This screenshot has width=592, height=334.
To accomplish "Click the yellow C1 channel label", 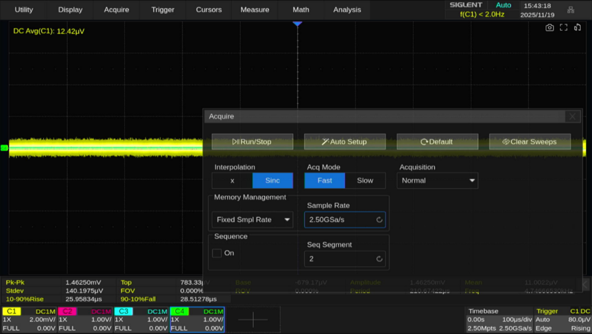I will (x=12, y=311).
